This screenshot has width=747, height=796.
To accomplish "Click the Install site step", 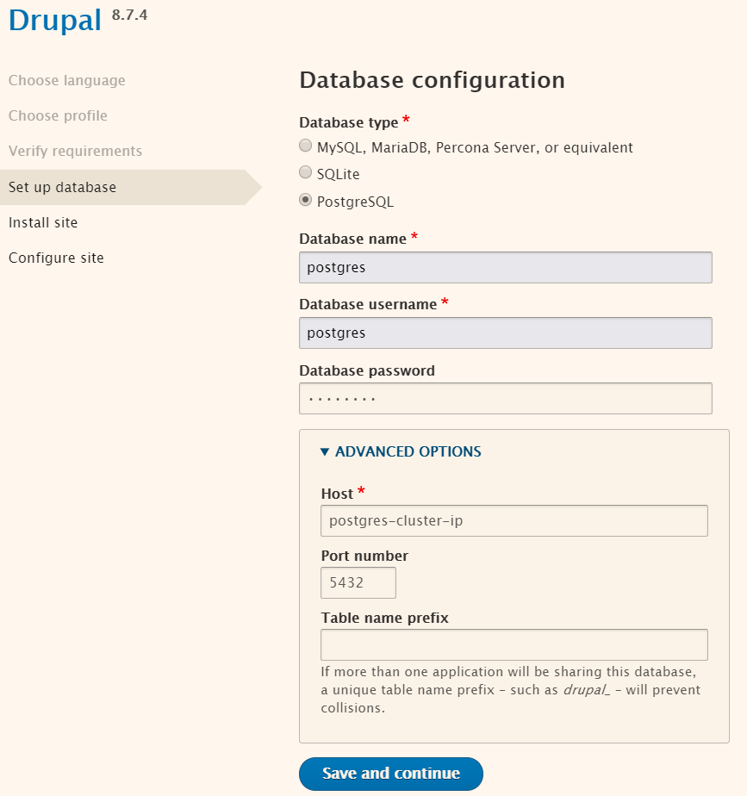I will coord(43,222).
